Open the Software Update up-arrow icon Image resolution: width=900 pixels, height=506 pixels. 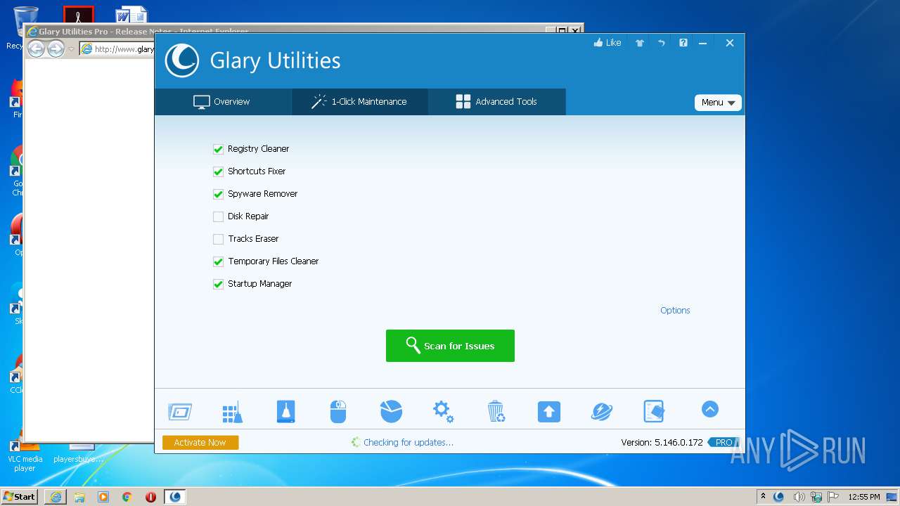point(549,411)
